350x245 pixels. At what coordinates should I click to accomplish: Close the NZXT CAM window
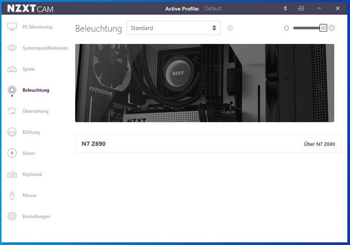click(x=338, y=8)
